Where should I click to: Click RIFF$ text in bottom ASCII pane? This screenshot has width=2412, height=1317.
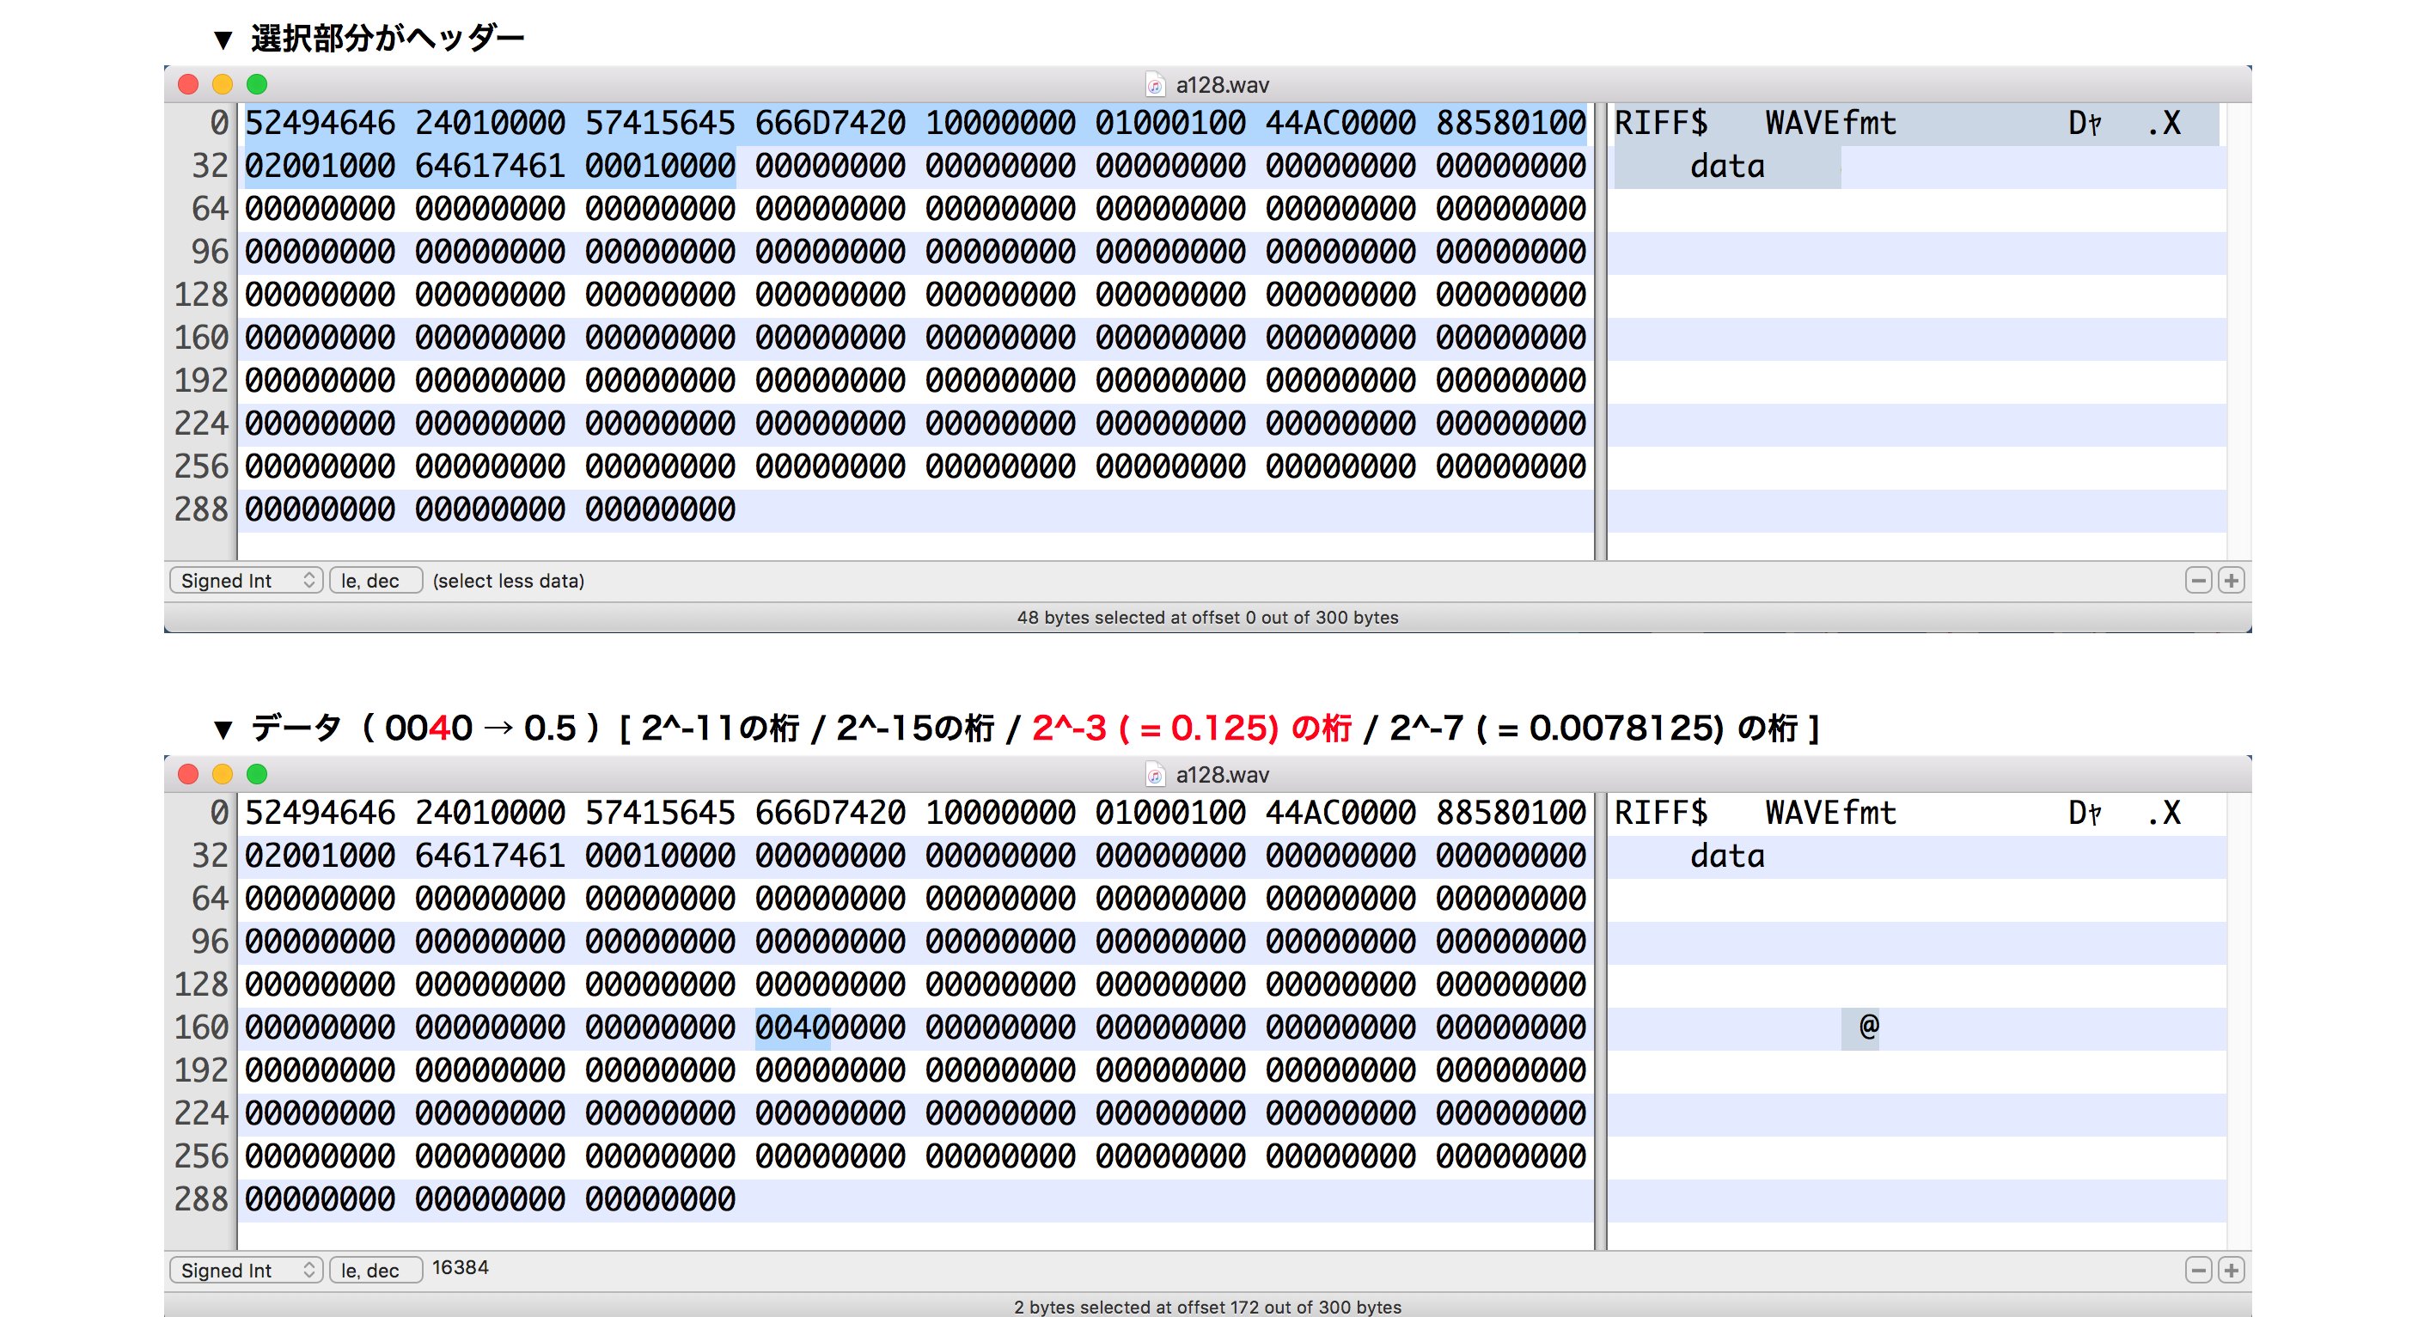[x=1661, y=814]
